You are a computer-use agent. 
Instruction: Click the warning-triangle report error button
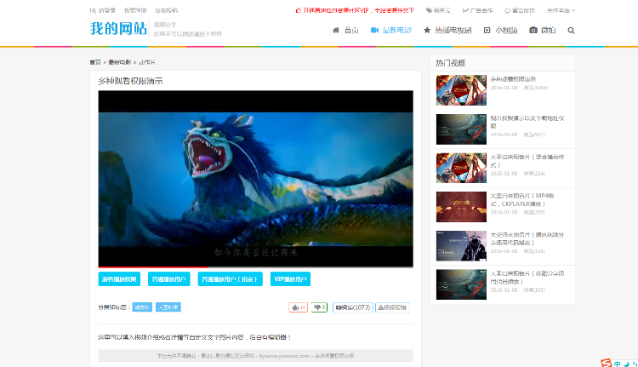[392, 307]
